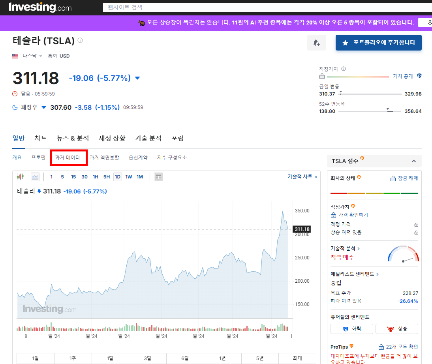Switch to the 차트 tab
Viewport: 432px width, 364px height.
pos(41,138)
